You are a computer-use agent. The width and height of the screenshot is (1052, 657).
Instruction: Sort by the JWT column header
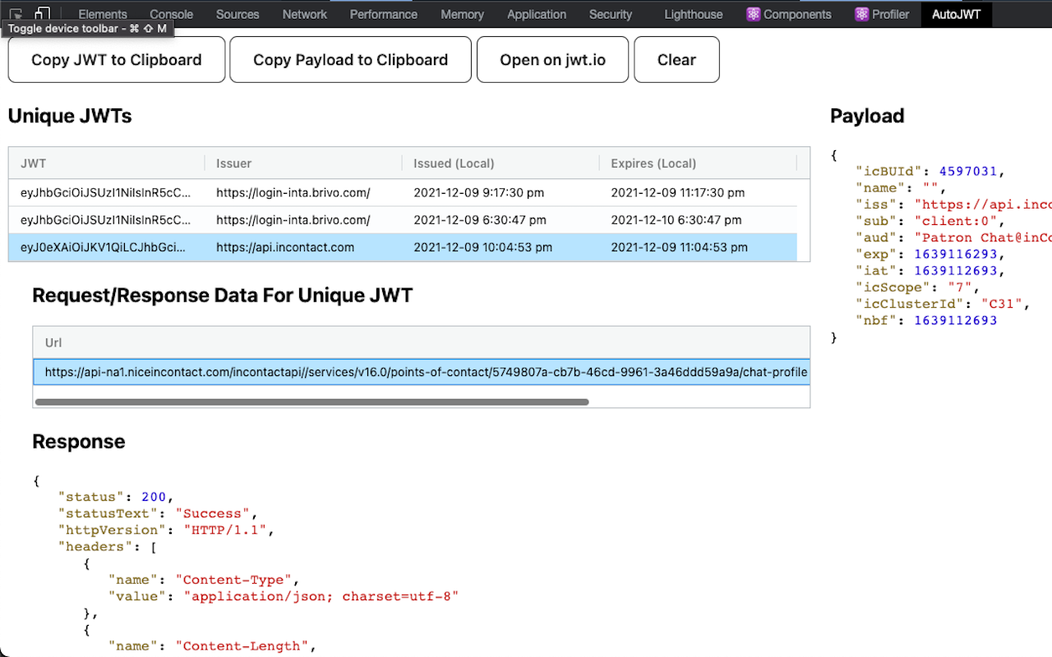click(107, 163)
